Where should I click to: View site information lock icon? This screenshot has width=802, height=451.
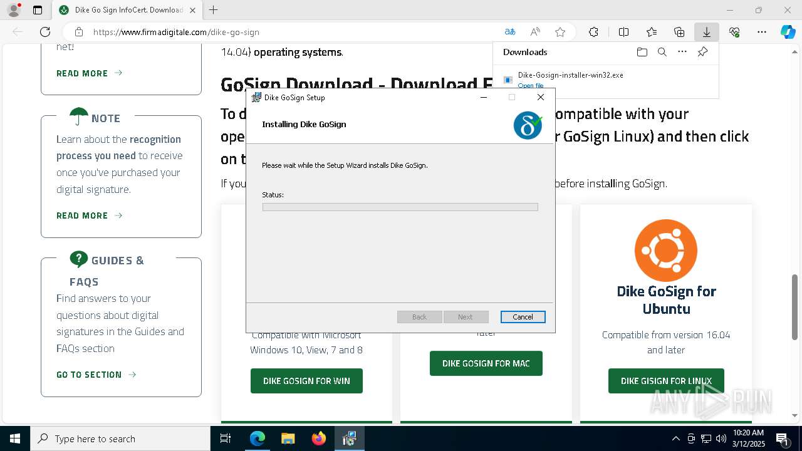(x=78, y=32)
